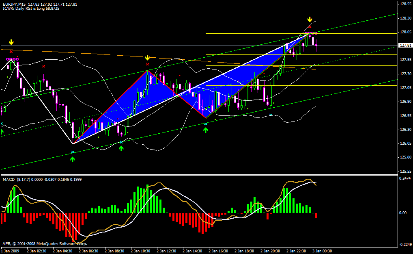Click the red x marker below the middle yellow arrow

coord(147,64)
